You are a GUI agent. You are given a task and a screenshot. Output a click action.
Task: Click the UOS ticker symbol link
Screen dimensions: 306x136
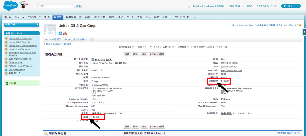[x=223, y=74]
